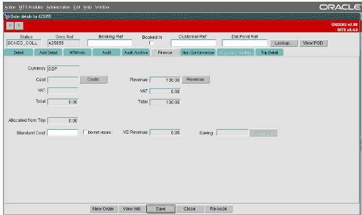362x215 pixels.
Task: Open View POD
Action: (x=313, y=43)
